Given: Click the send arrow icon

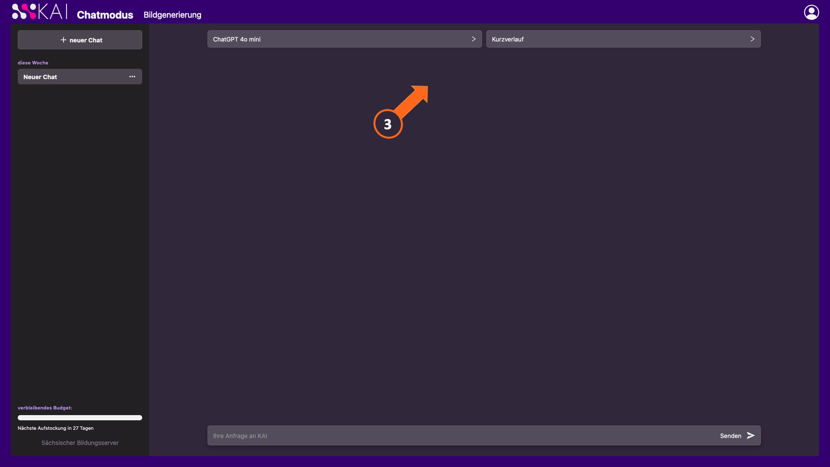Looking at the screenshot, I should (751, 435).
